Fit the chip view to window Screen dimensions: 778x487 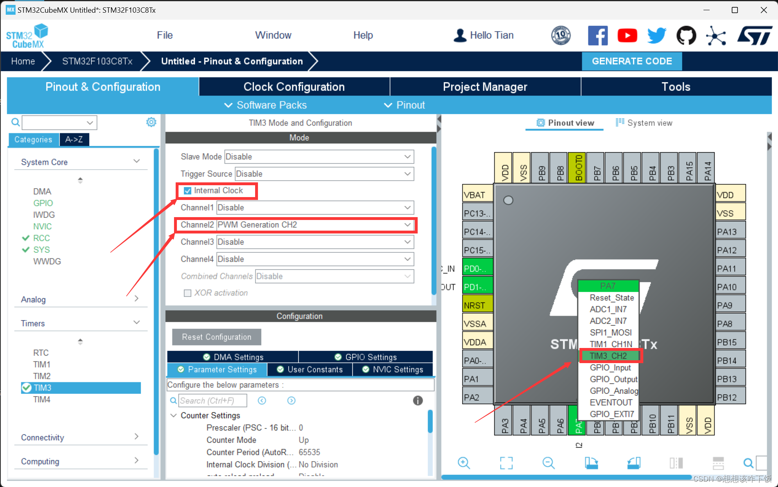point(506,463)
